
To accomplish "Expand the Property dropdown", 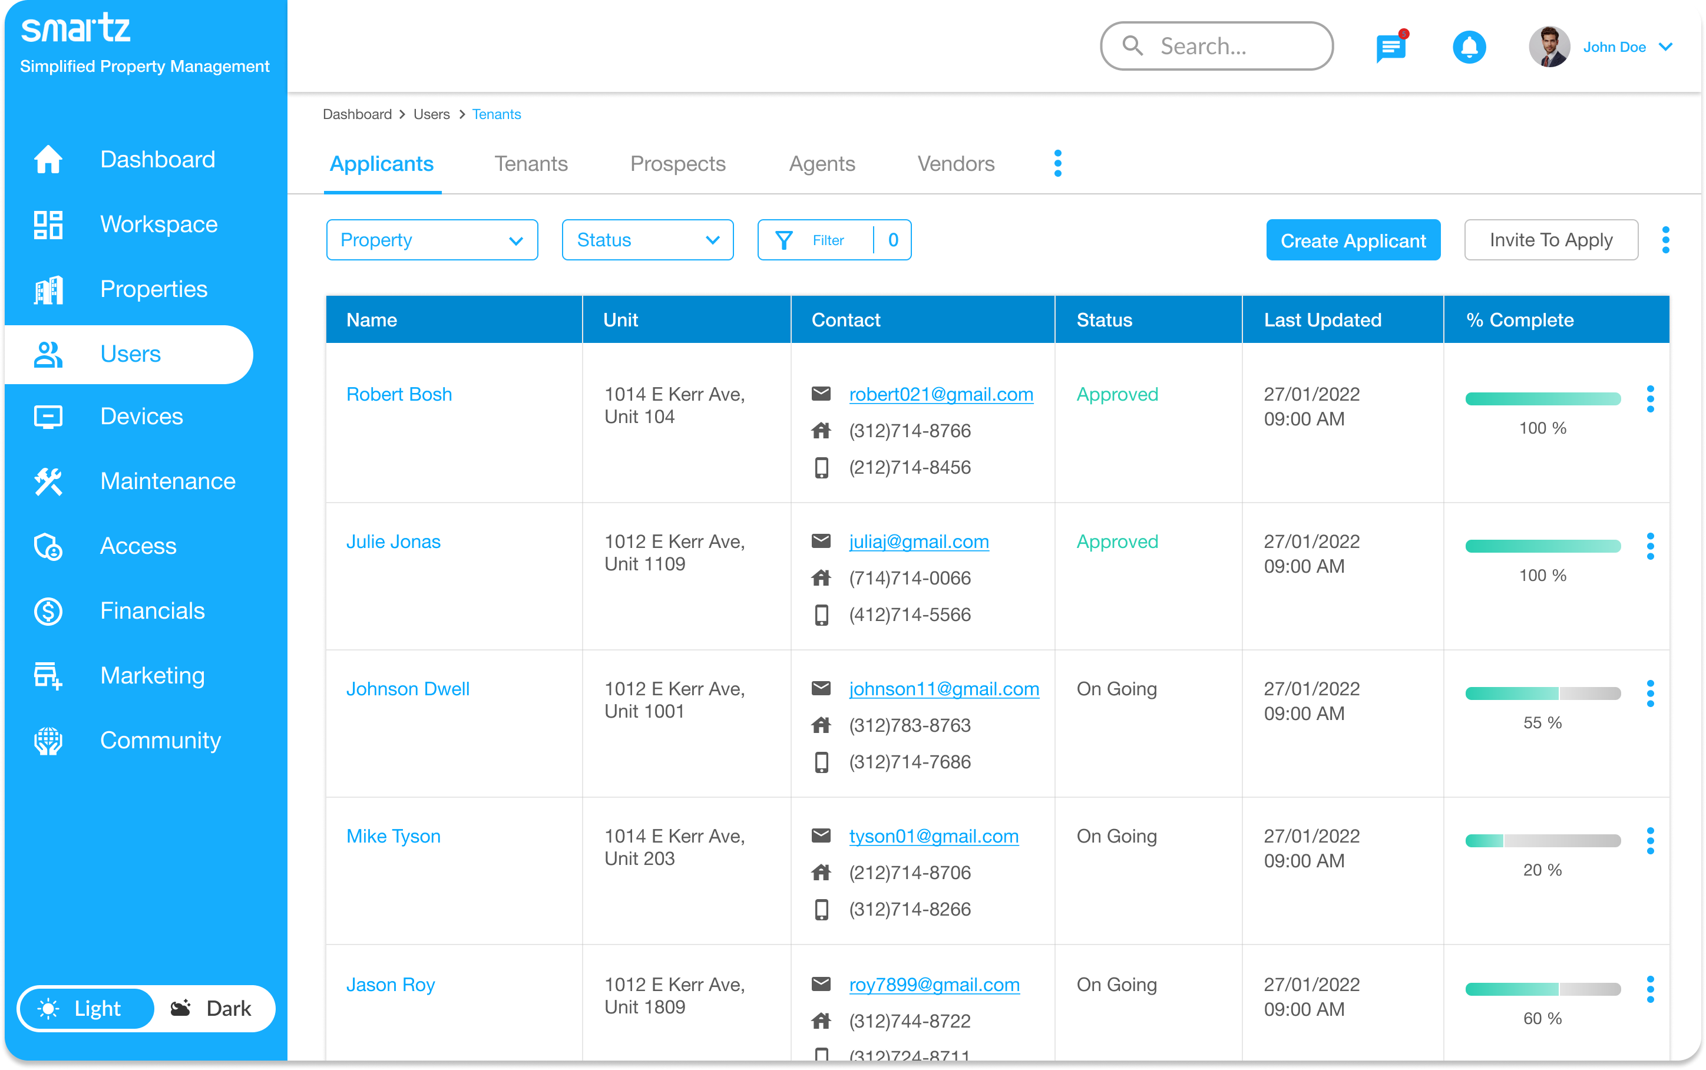I will pyautogui.click(x=431, y=240).
